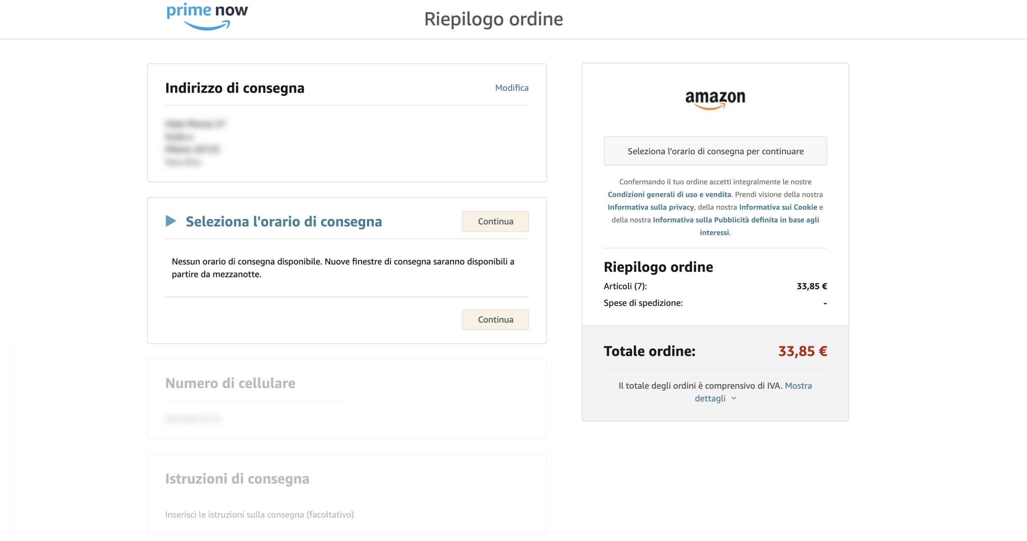Screen dimensions: 1027x541
Task: Click Modifica to edit delivery address
Action: pos(511,88)
